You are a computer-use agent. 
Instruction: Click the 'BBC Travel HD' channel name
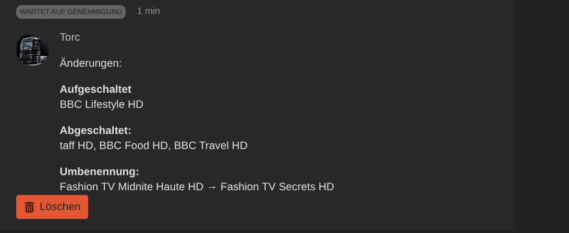coord(211,145)
